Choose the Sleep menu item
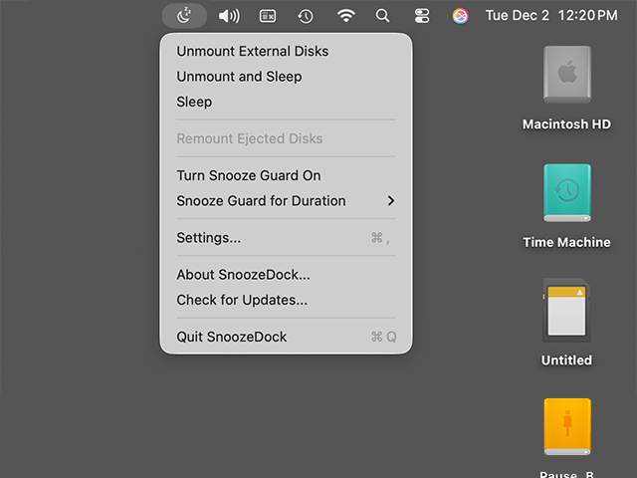Viewport: 637px width, 478px height. coord(286,102)
